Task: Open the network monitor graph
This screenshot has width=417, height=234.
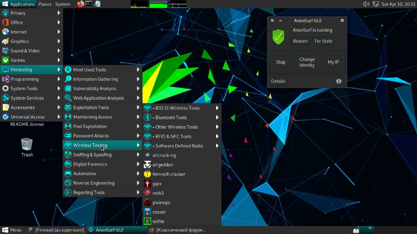Action: [177, 4]
